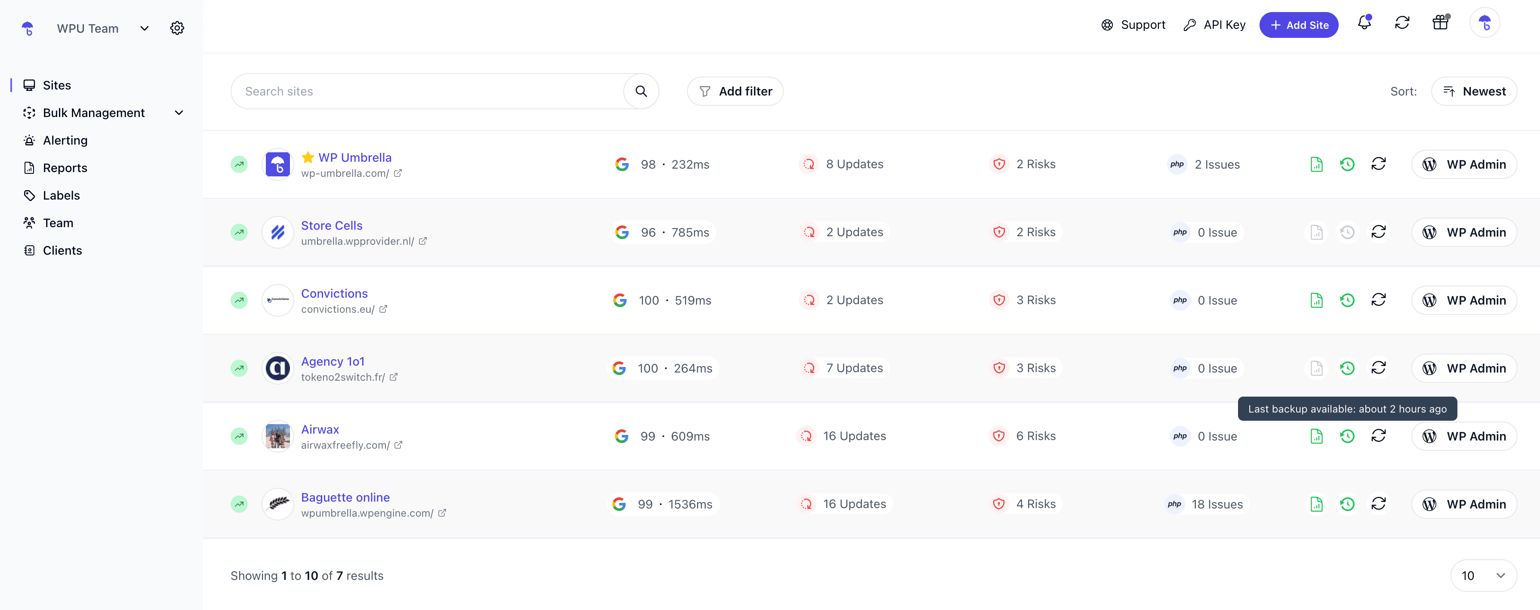Expand Bulk Management submenu
The height and width of the screenshot is (610, 1540).
(179, 113)
